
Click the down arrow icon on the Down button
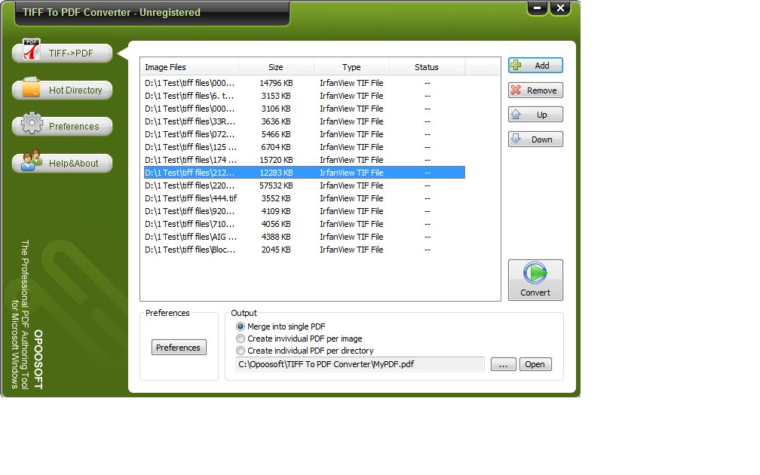516,139
